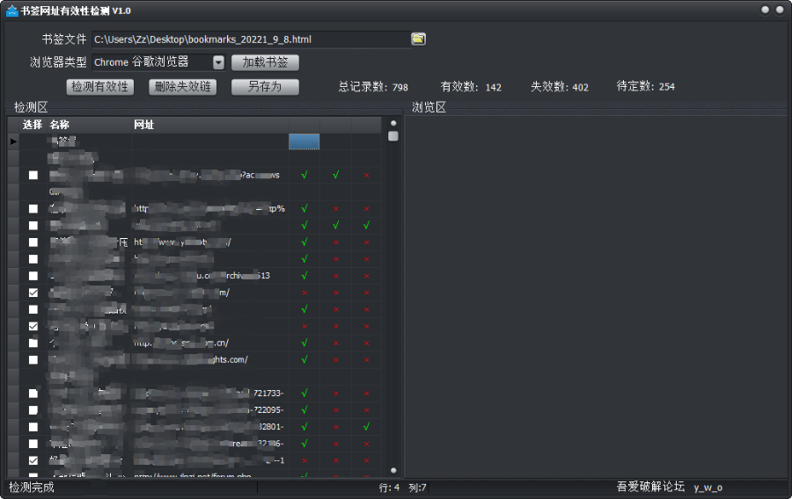Click the y_w_o author label

708,488
